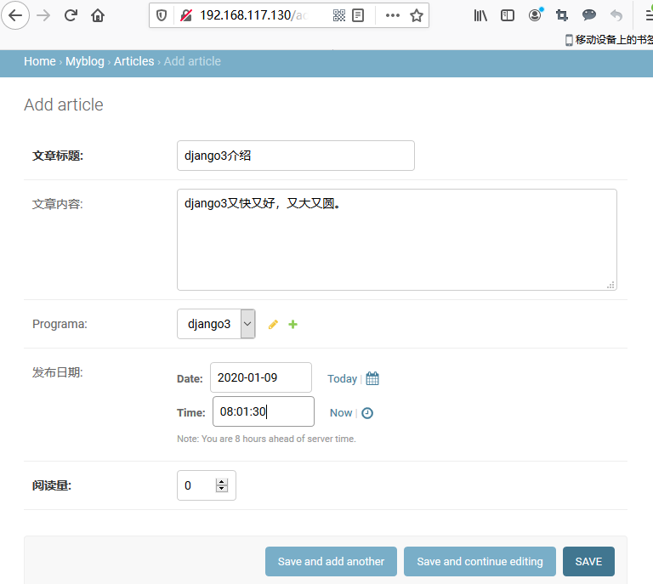This screenshot has width=653, height=584.
Task: Click the 阅读量 number field
Action: (x=207, y=485)
